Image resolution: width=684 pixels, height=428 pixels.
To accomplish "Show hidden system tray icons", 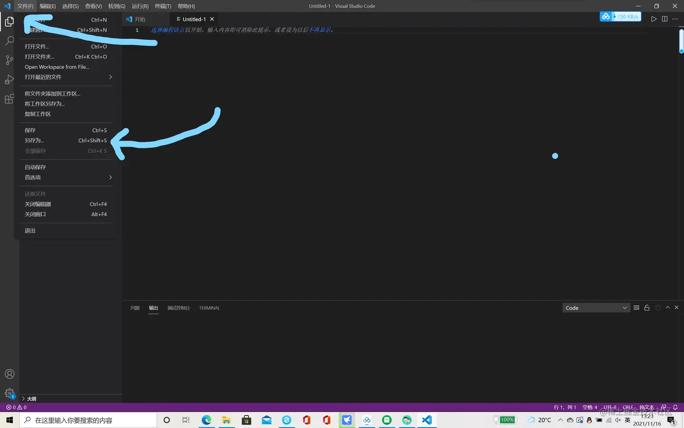I will [560, 420].
